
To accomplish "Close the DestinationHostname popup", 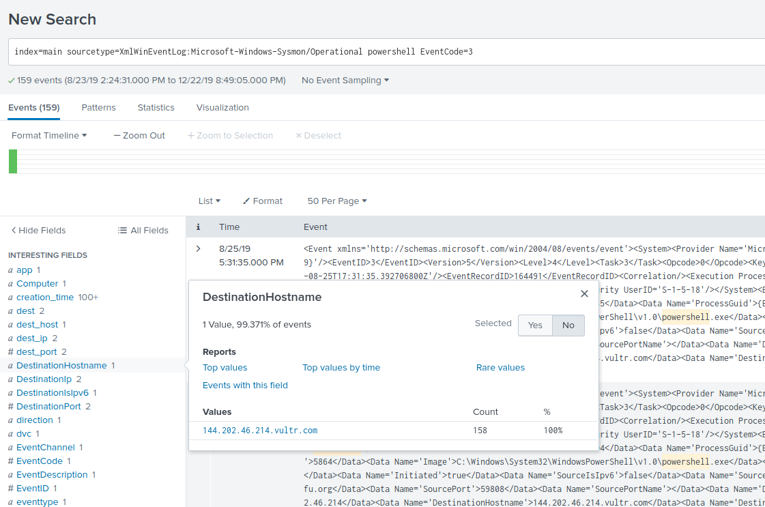I will (584, 293).
